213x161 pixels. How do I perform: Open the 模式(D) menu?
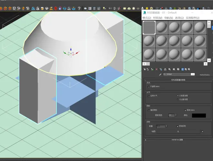tap(147, 18)
